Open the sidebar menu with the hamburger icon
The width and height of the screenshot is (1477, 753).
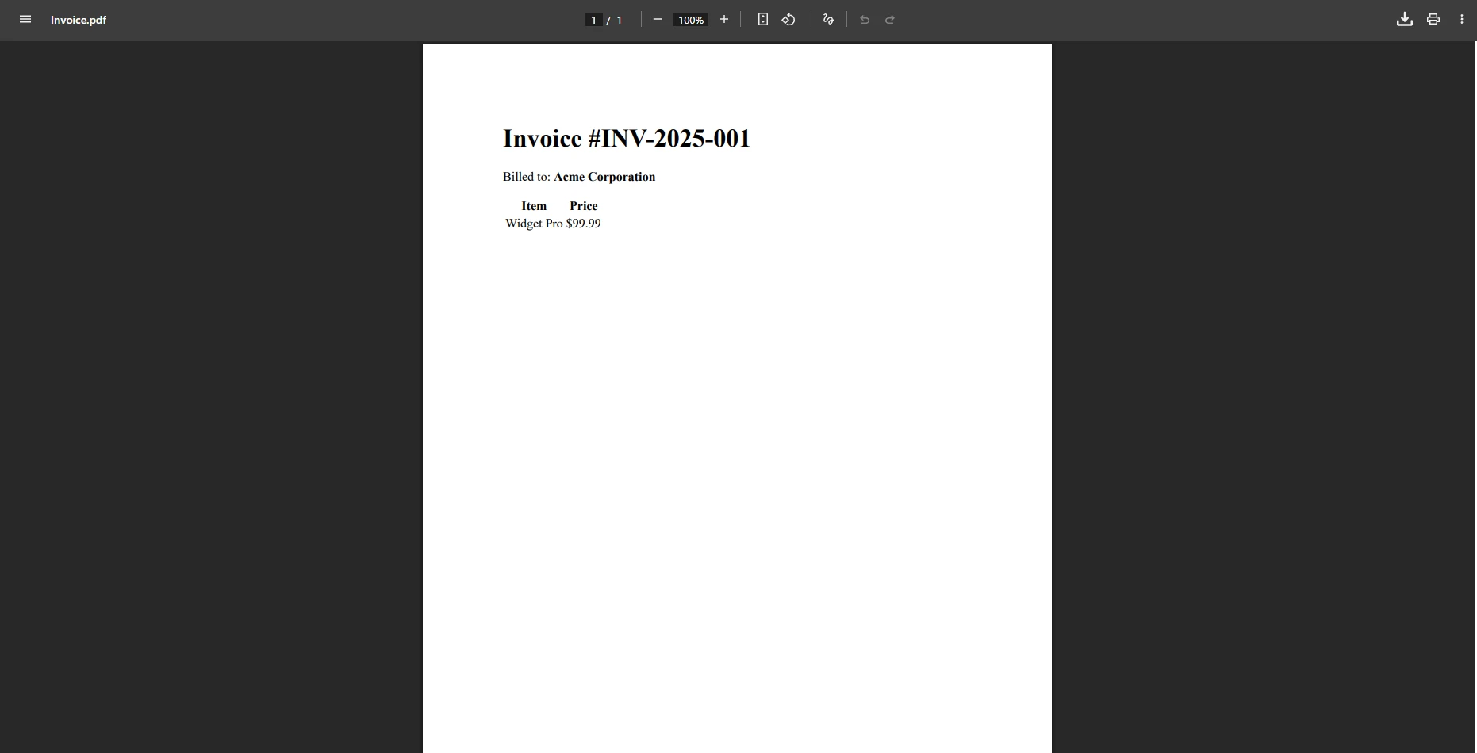pos(25,19)
